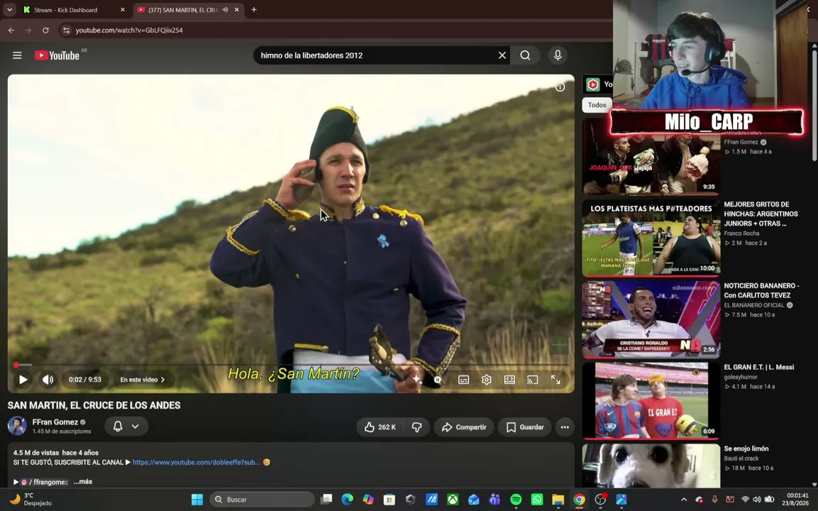Play the San Martin video

(23, 380)
